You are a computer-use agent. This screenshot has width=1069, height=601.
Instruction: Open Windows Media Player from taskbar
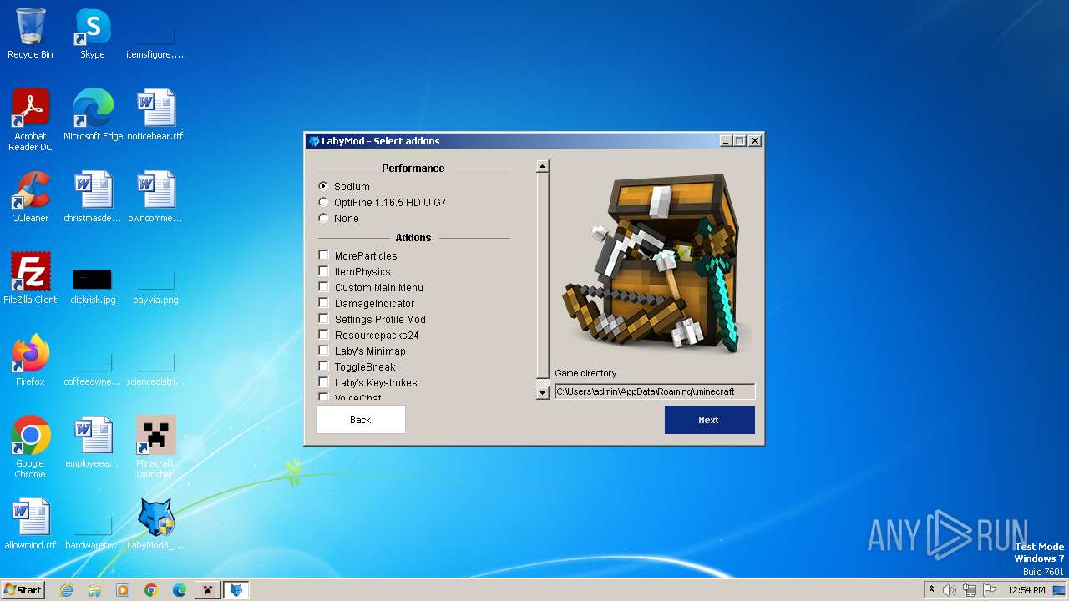pos(123,590)
